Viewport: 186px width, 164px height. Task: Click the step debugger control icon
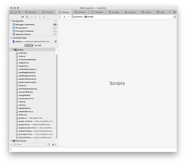[x=44, y=17]
